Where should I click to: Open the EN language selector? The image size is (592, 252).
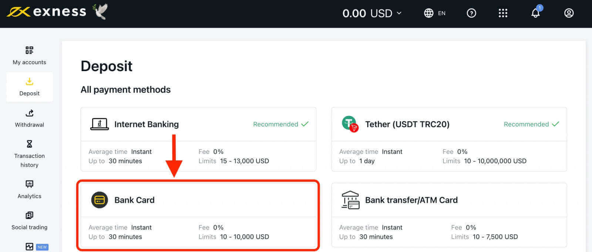click(x=441, y=13)
